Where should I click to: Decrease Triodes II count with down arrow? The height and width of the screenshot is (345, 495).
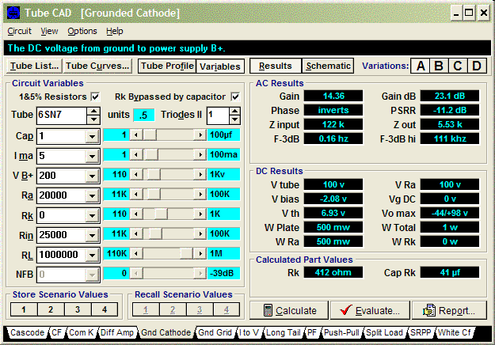[234, 119]
